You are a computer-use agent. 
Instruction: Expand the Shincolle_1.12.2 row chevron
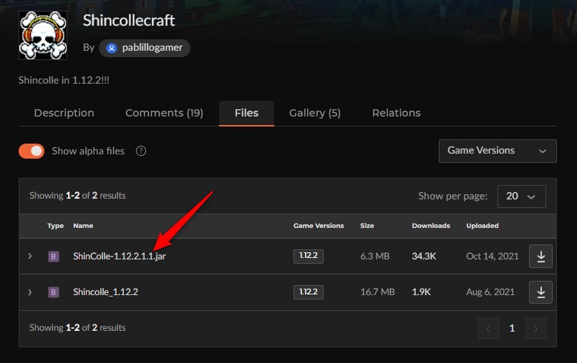click(30, 292)
